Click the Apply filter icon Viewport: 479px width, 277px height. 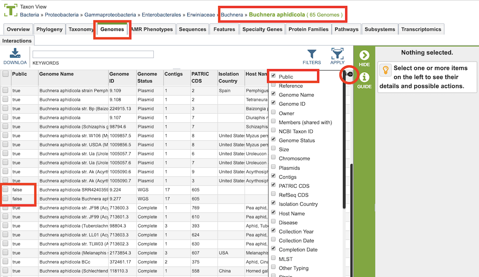click(337, 54)
